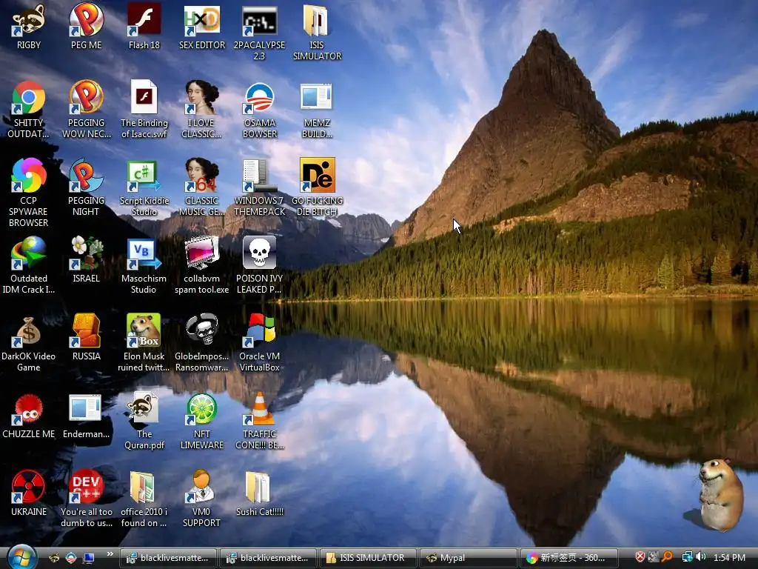Click the orange magnifier tray icon
Screen dimensions: 758x569
668,557
